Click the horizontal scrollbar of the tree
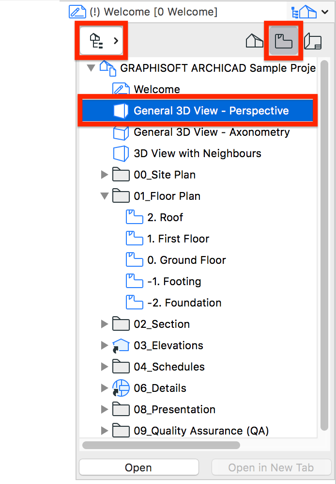The height and width of the screenshot is (484, 336). [161, 445]
